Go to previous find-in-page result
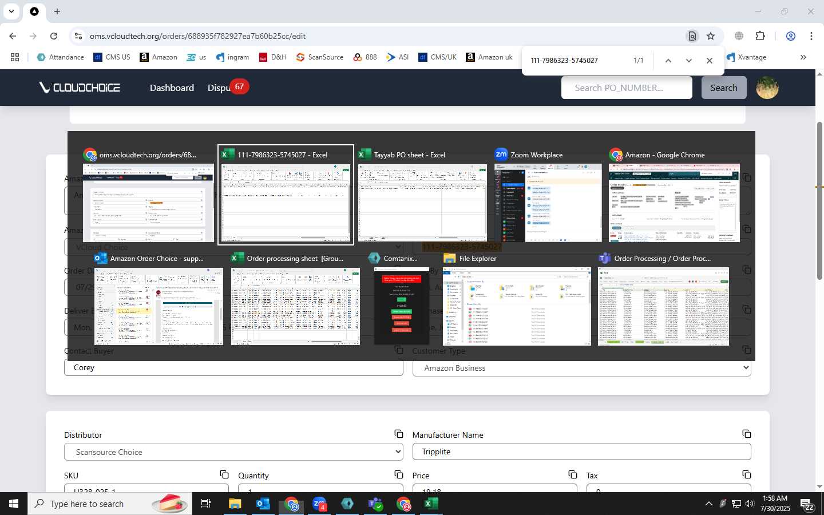The image size is (824, 515). click(668, 61)
